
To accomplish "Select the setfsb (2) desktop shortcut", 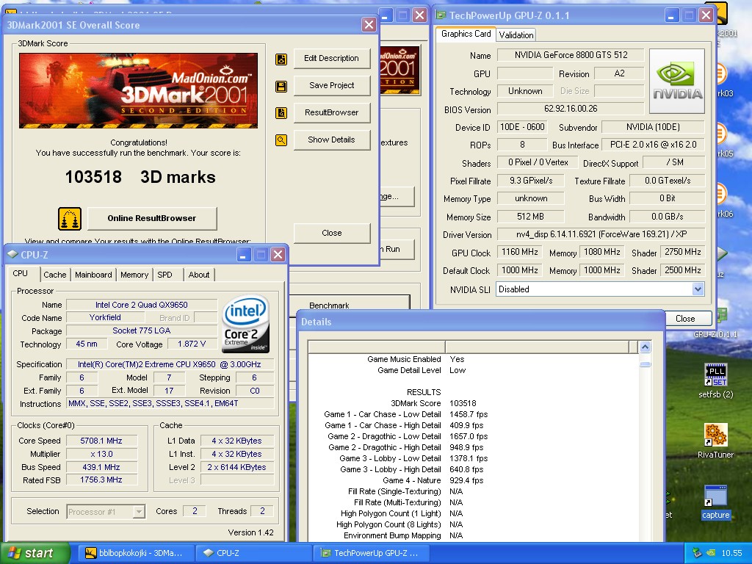I will [715, 381].
